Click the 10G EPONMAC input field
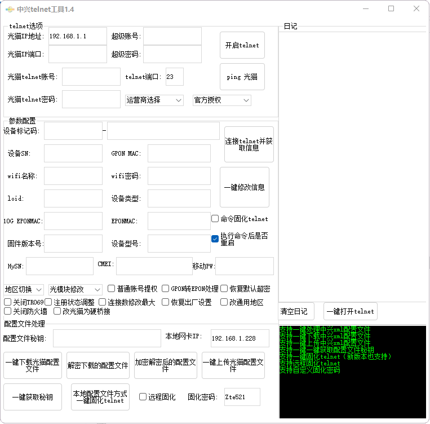The image size is (430, 424). [73, 221]
